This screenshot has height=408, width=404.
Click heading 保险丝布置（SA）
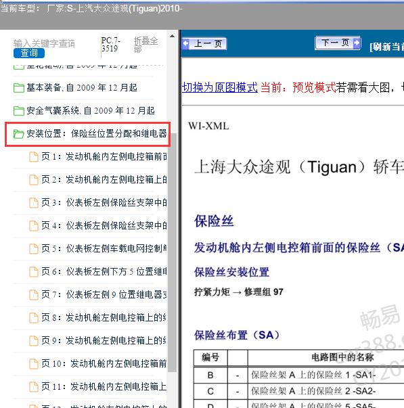237,335
